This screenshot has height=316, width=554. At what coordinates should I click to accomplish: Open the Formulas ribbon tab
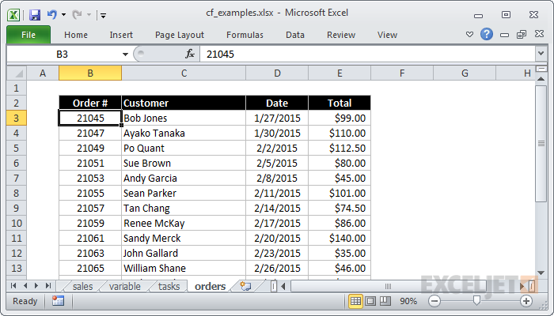coord(245,35)
